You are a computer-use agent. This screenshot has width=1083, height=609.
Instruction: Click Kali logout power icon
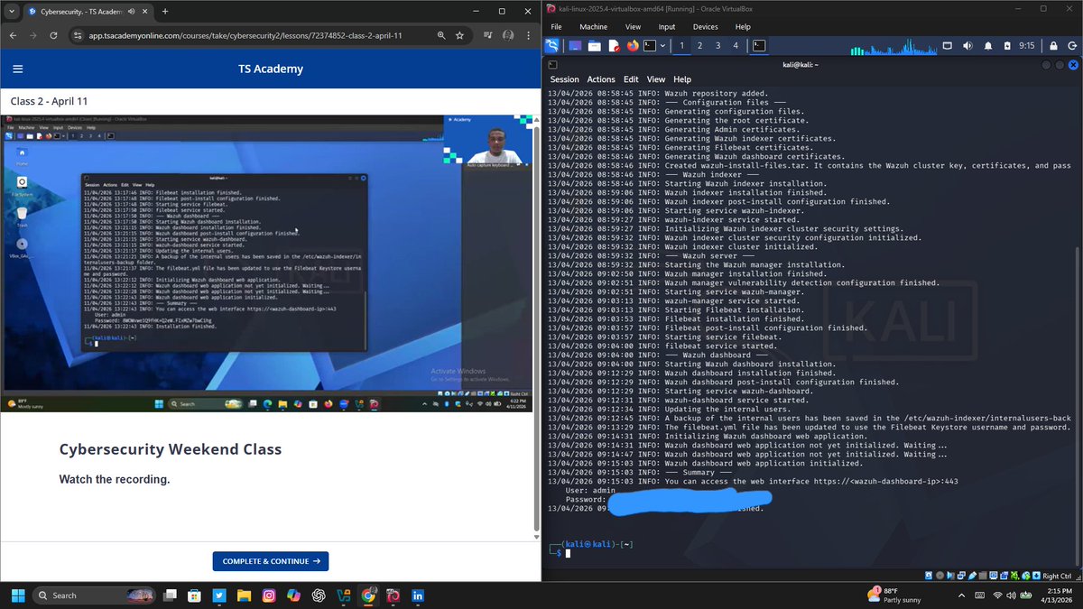click(x=1072, y=45)
